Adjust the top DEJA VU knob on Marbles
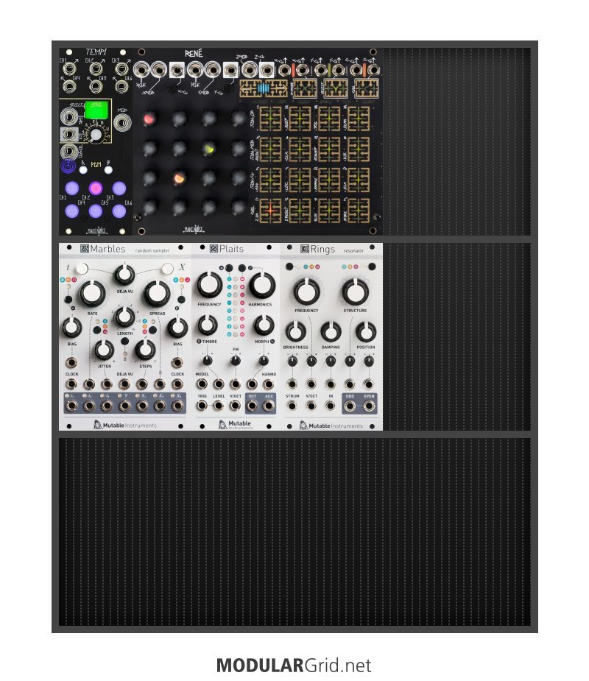 [x=124, y=275]
